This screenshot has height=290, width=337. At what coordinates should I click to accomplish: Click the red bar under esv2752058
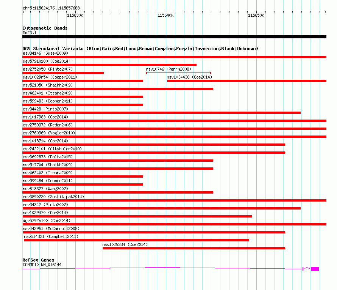coord(63,73)
